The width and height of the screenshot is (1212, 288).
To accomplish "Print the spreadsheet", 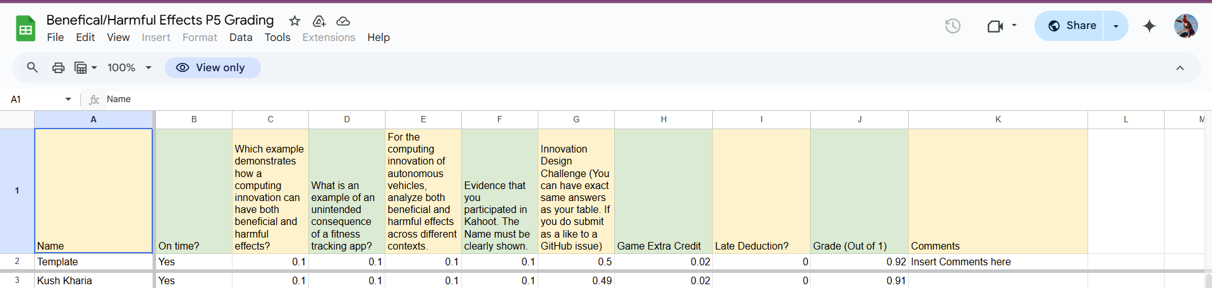I will (x=58, y=67).
